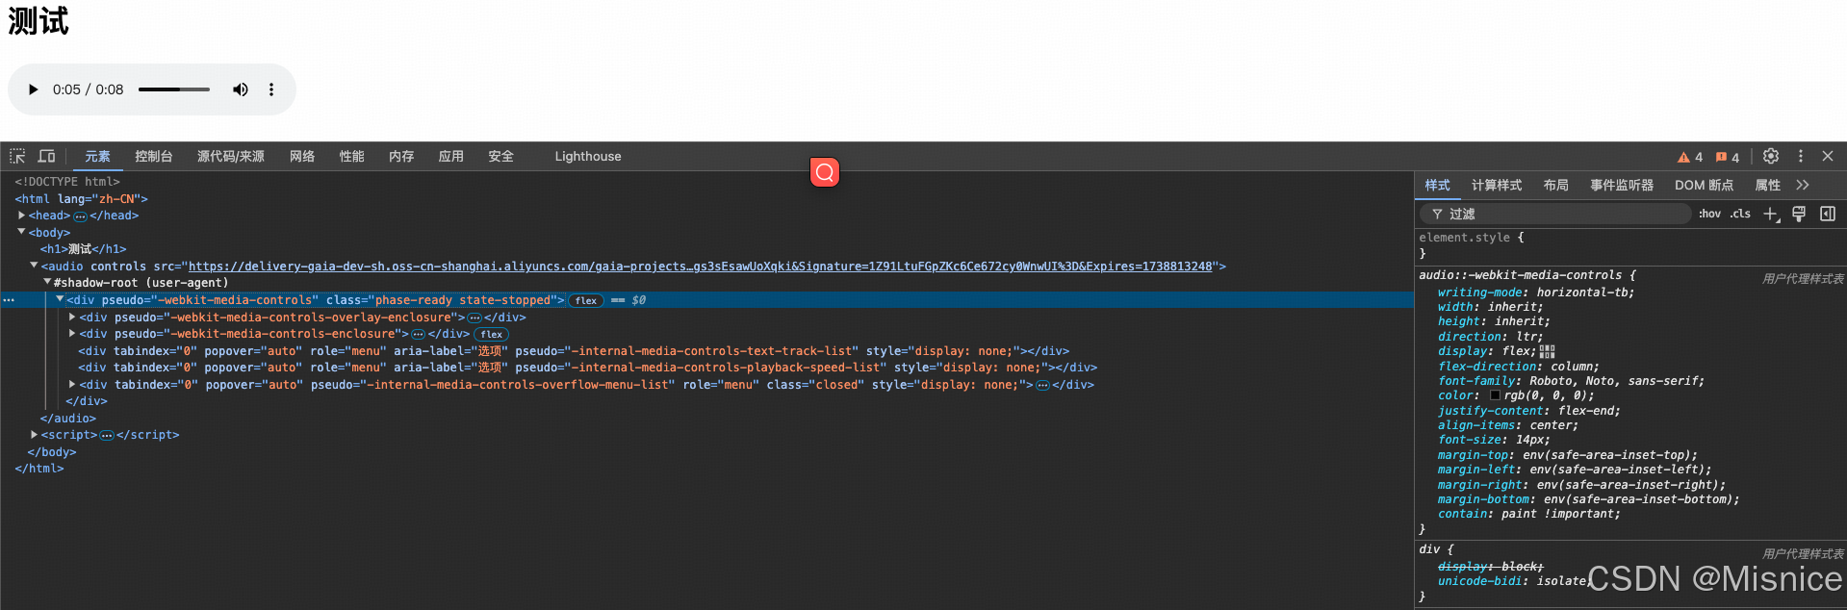Open DevTools settings gear
The image size is (1847, 610).
(1771, 156)
